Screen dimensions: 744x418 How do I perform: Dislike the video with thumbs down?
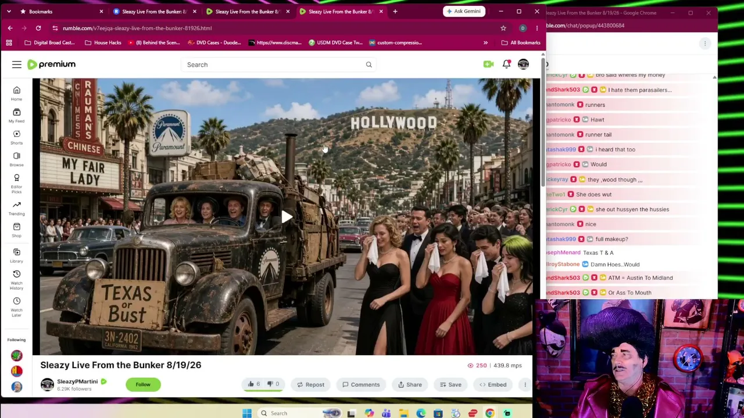click(273, 384)
